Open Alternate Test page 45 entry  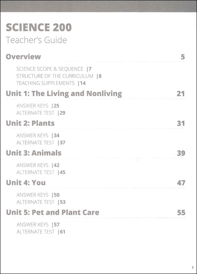coord(41,172)
